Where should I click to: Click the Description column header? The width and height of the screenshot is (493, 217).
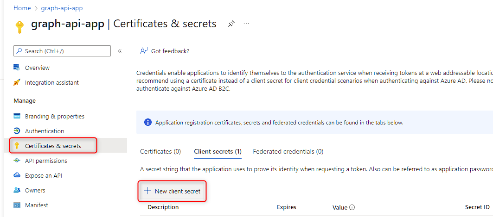163,207
